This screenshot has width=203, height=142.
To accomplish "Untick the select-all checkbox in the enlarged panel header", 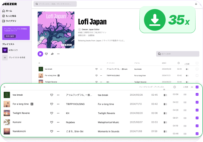I will (x=197, y=87).
